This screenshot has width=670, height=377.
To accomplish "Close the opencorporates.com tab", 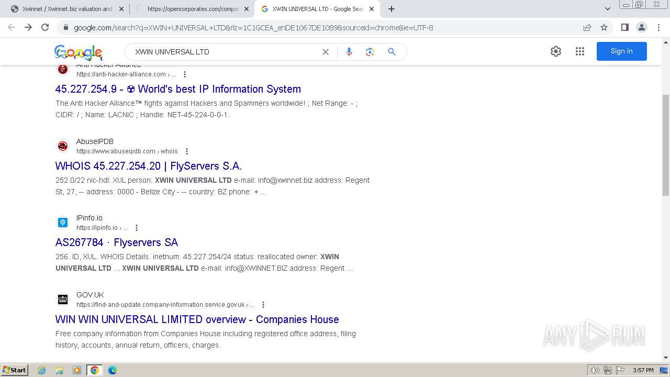I will tap(247, 9).
